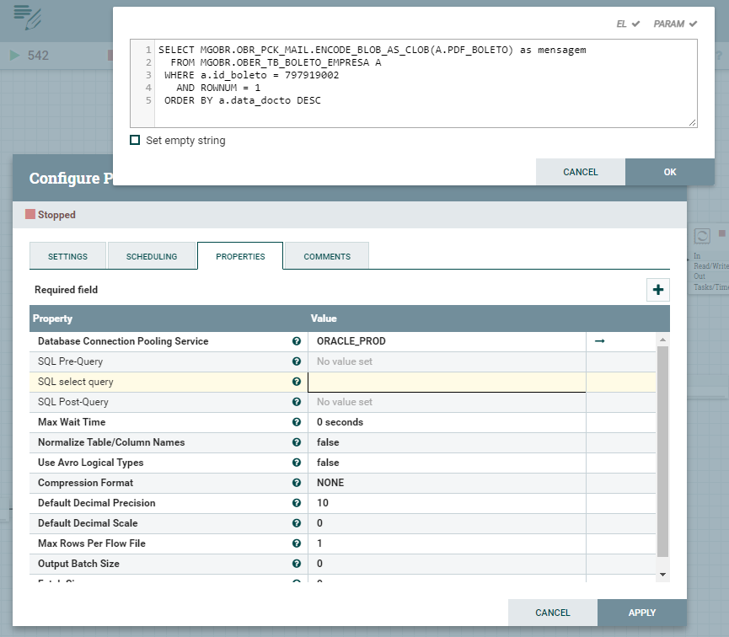The image size is (729, 637).
Task: Click the ORACLE_PROD value
Action: point(351,341)
